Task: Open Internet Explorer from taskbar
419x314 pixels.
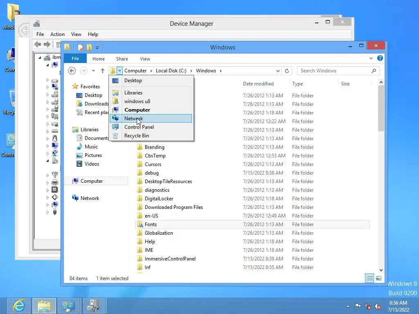Action: (x=19, y=306)
